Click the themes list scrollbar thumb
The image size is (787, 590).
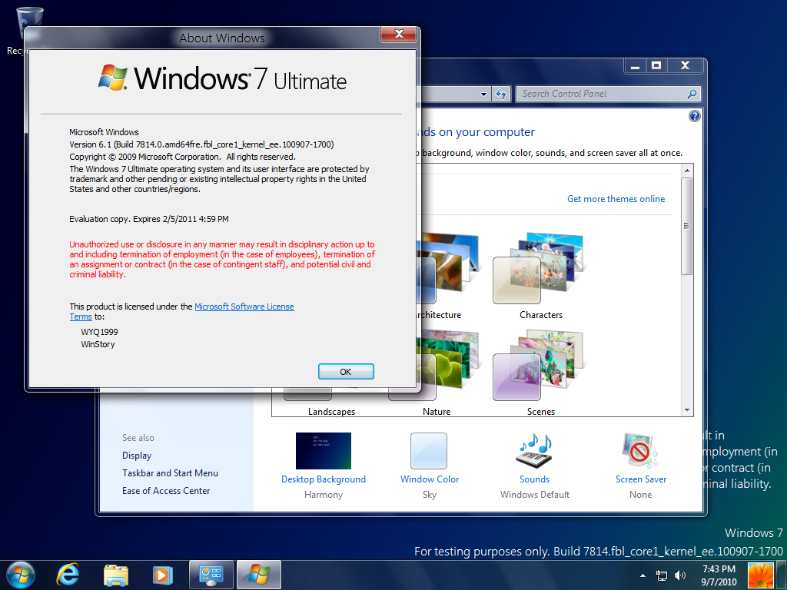(687, 226)
